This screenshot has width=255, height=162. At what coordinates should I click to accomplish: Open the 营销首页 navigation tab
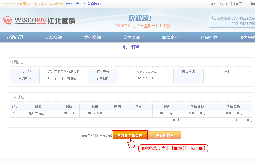tap(15, 37)
